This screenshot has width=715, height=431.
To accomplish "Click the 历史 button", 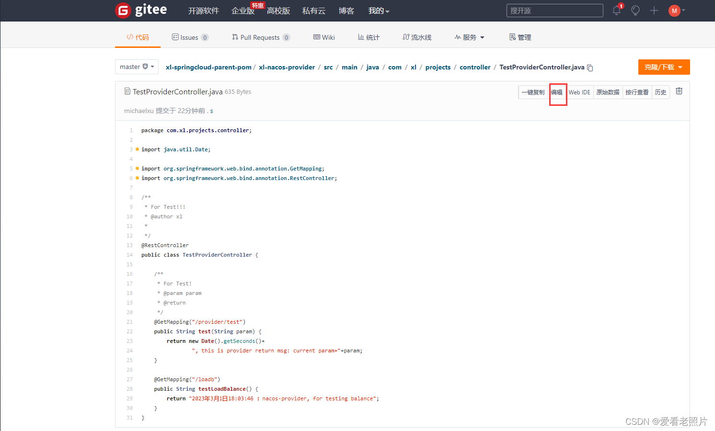I will 660,92.
